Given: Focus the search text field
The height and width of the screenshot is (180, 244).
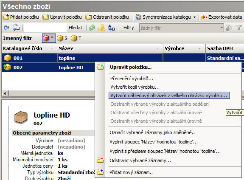Looking at the screenshot, I should [45, 28].
